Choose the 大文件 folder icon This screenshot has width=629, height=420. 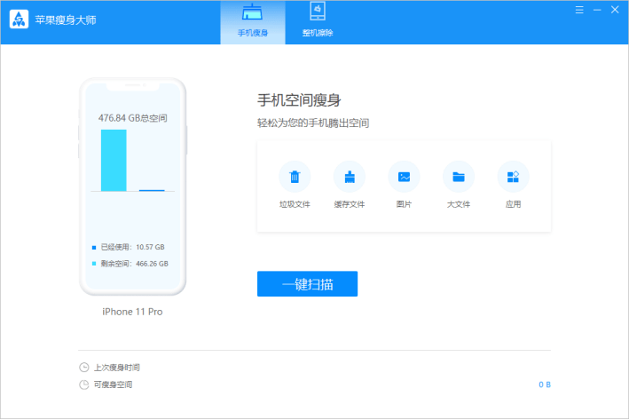click(x=458, y=177)
